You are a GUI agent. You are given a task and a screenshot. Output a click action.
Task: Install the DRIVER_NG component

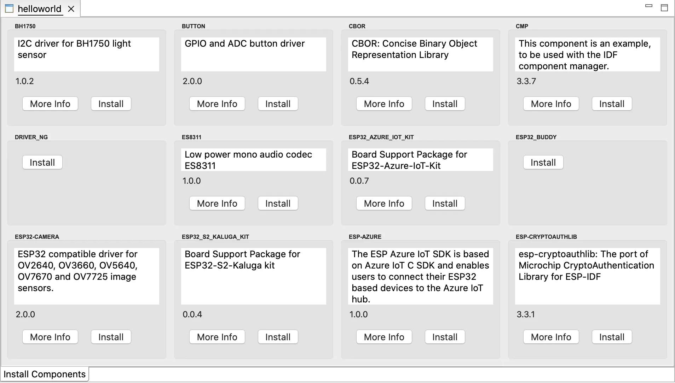42,163
